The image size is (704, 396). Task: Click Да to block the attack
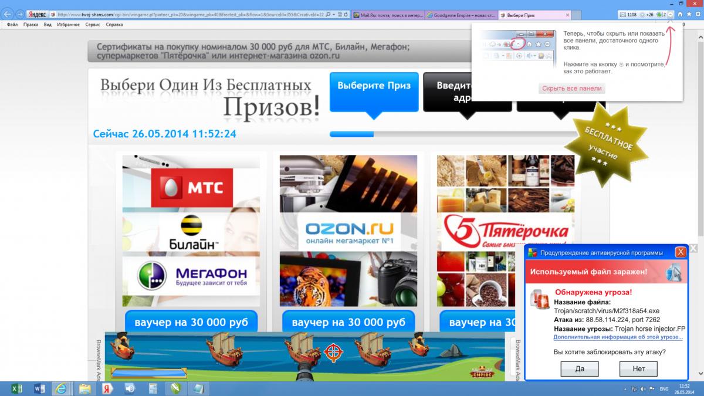click(x=580, y=368)
